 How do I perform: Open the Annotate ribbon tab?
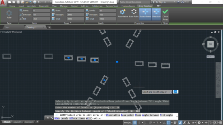pyautogui.click(x=31, y=6)
